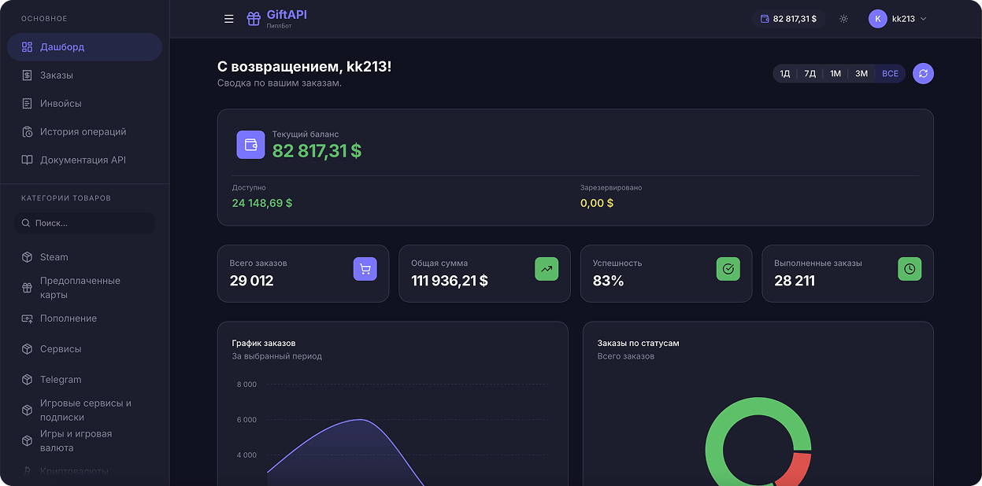982x486 pixels.
Task: Refresh dashboard with the circular arrows button
Action: point(924,73)
